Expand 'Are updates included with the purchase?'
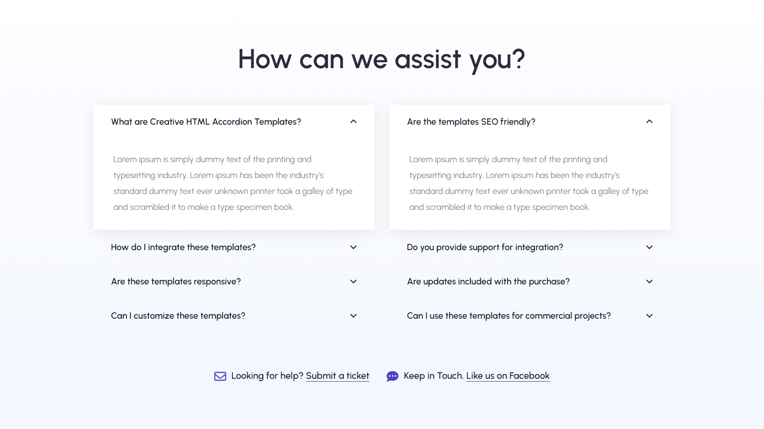Screen dimensions: 764x429 coord(488,281)
